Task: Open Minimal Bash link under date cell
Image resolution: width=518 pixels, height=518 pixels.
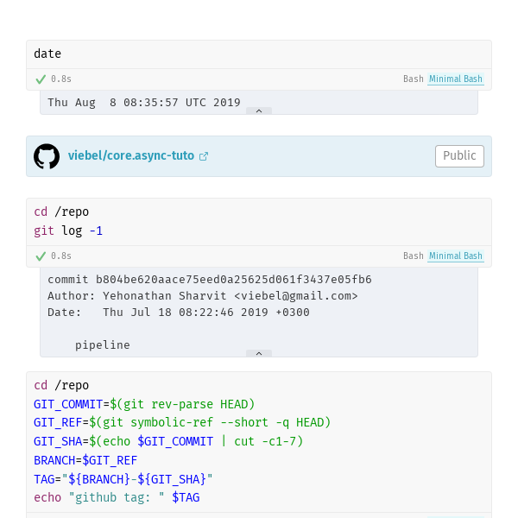Action: pos(456,79)
